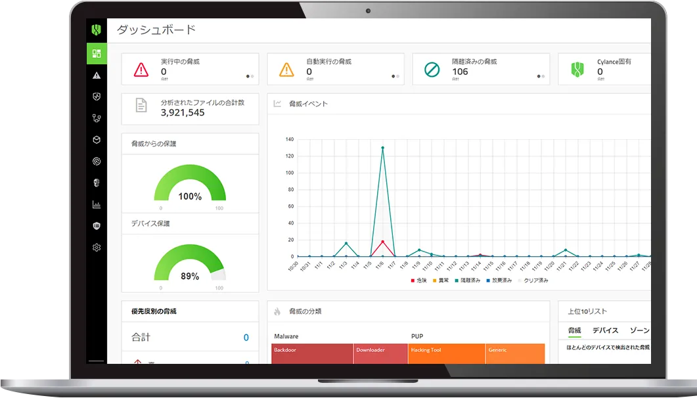Click the line-chart icon next to 脅威イベント

coord(277,104)
